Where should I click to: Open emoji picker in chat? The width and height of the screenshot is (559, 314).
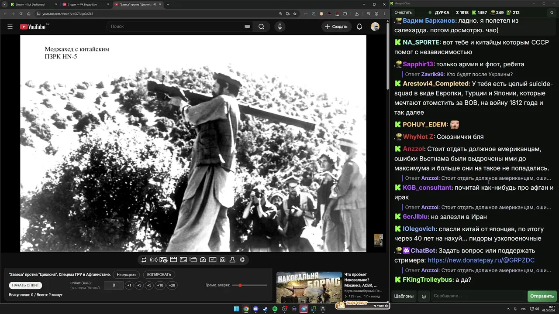(424, 297)
